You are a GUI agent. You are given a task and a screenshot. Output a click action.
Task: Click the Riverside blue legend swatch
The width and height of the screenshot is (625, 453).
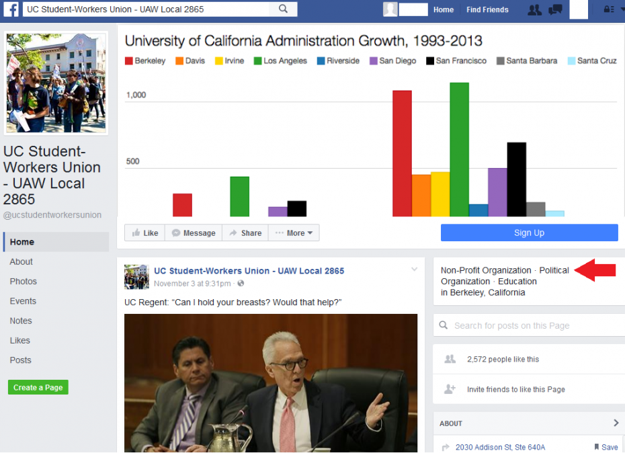[321, 60]
